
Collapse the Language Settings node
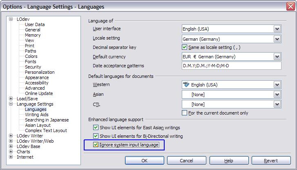click(x=11, y=104)
